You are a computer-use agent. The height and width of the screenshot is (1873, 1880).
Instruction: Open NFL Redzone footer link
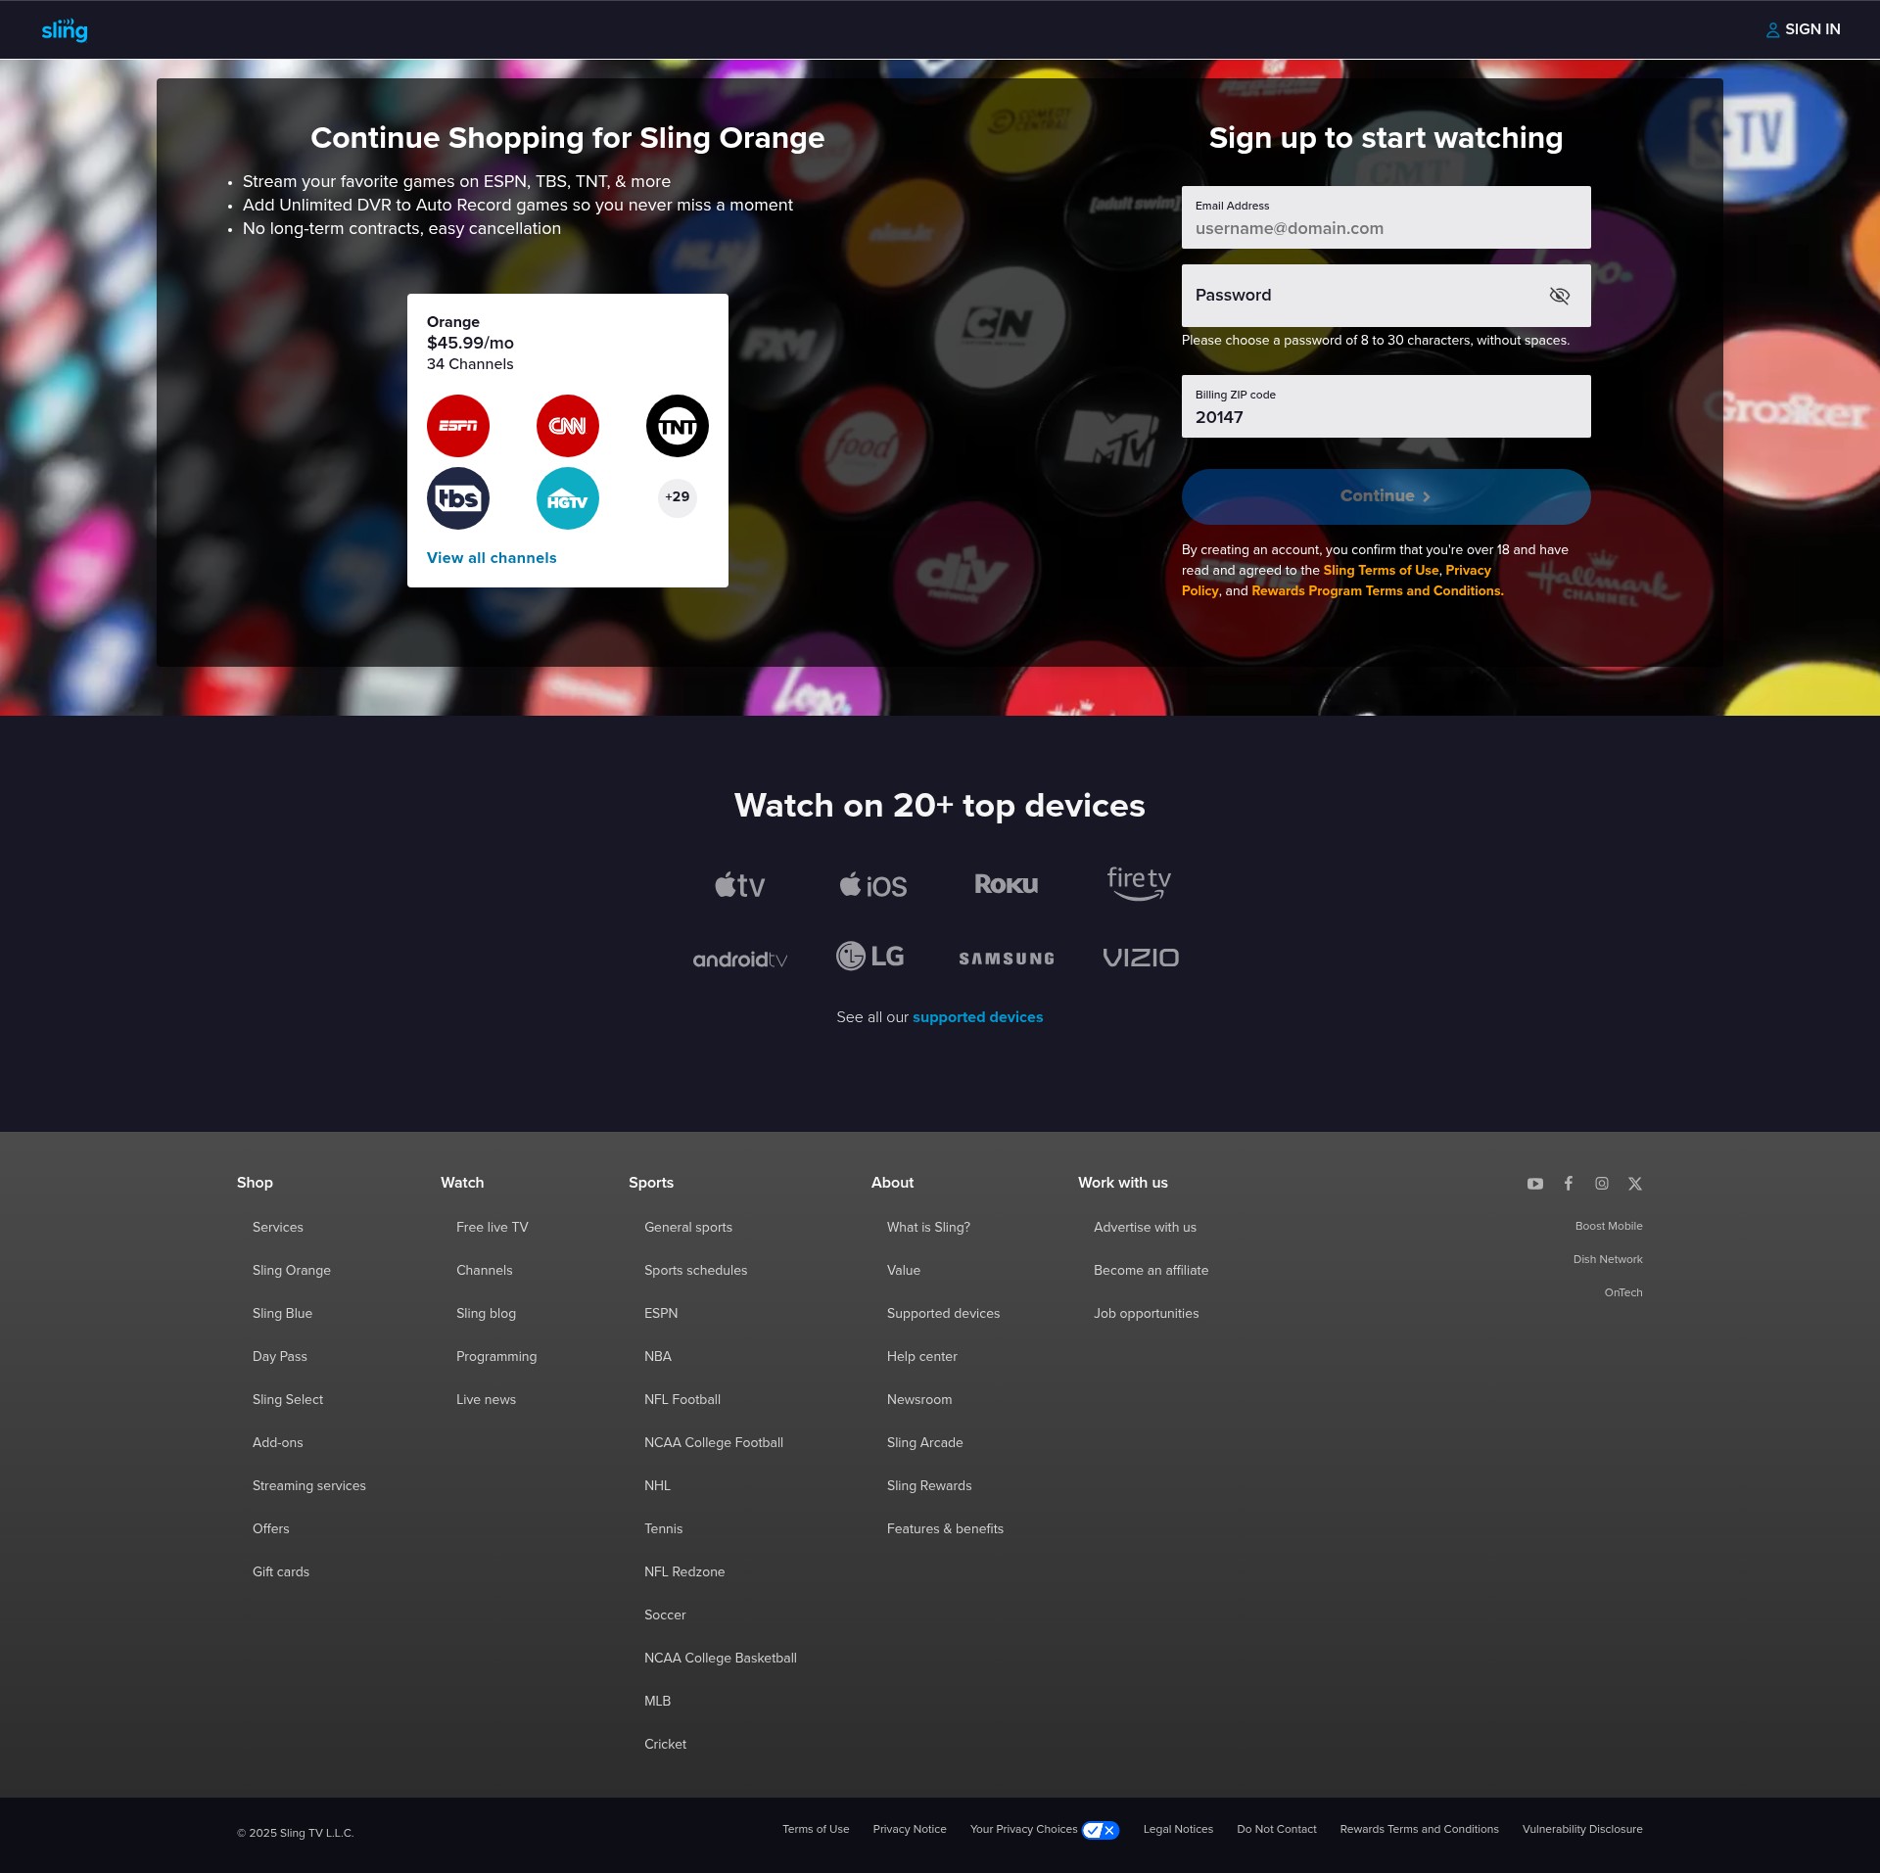(x=684, y=1571)
